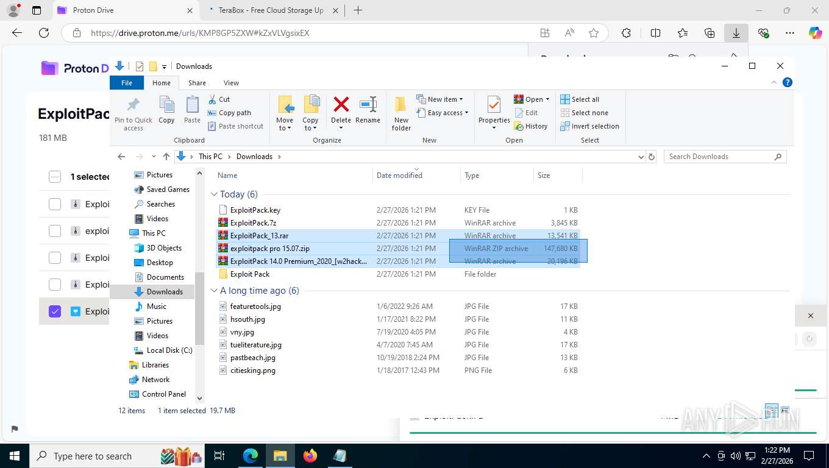Click the refresh icon beside address bar

652,157
